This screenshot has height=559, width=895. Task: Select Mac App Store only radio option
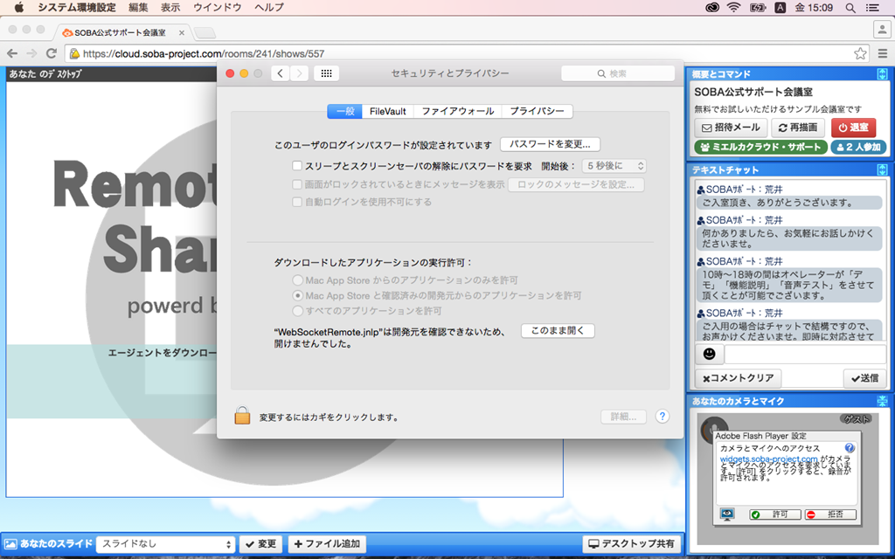point(297,280)
